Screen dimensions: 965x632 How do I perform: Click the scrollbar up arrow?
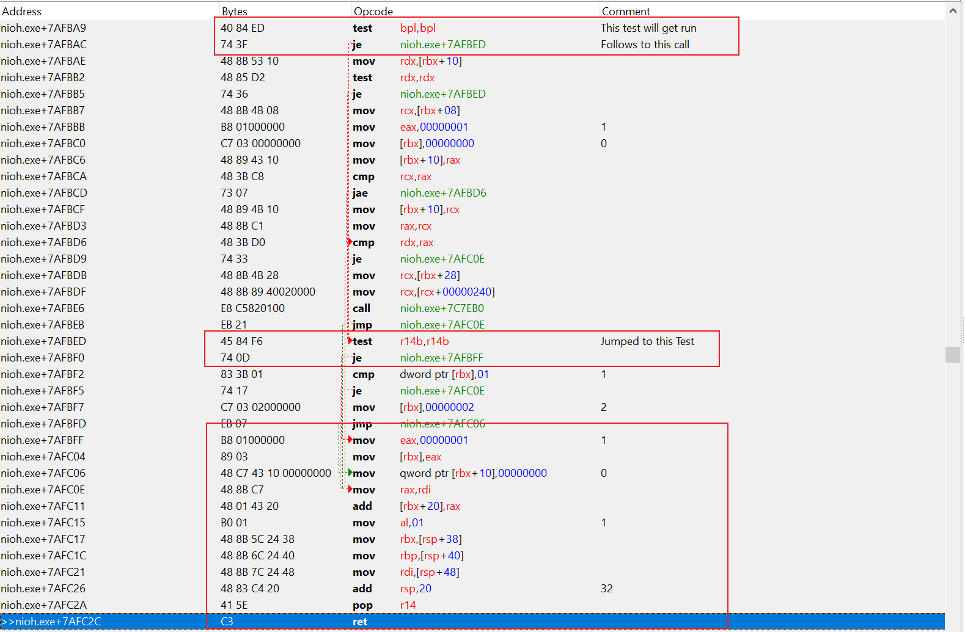[x=953, y=10]
